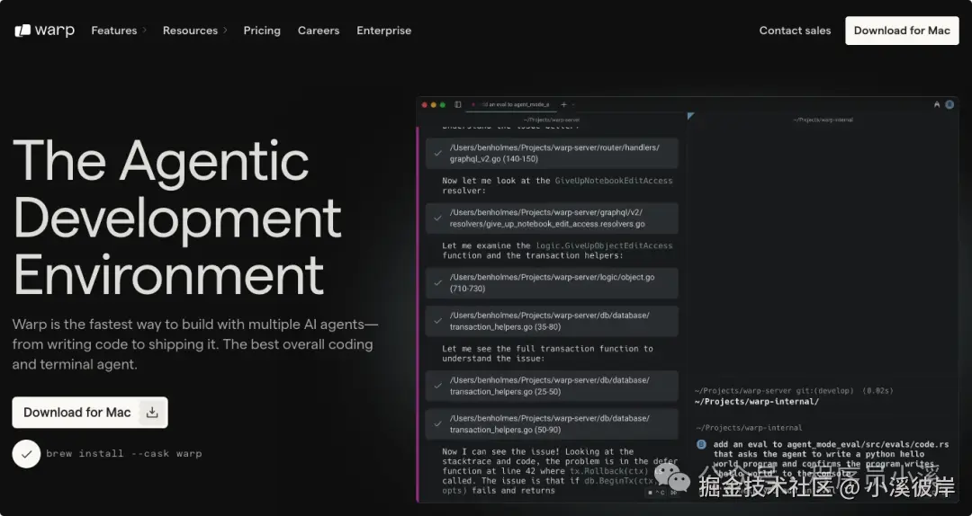The width and height of the screenshot is (972, 516).
Task: Click Download for Mac in header
Action: [x=901, y=31]
